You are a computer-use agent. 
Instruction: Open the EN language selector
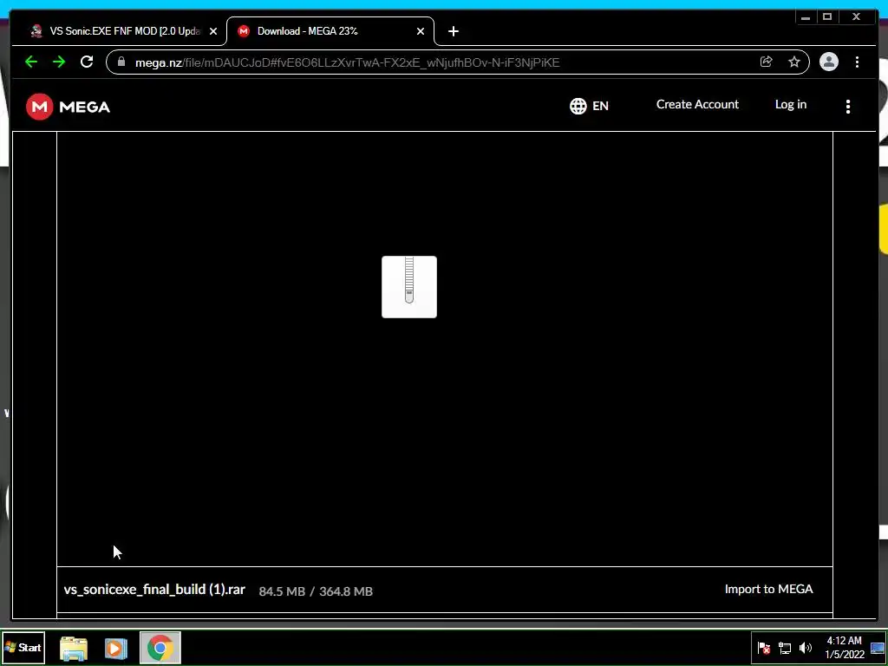tap(589, 106)
